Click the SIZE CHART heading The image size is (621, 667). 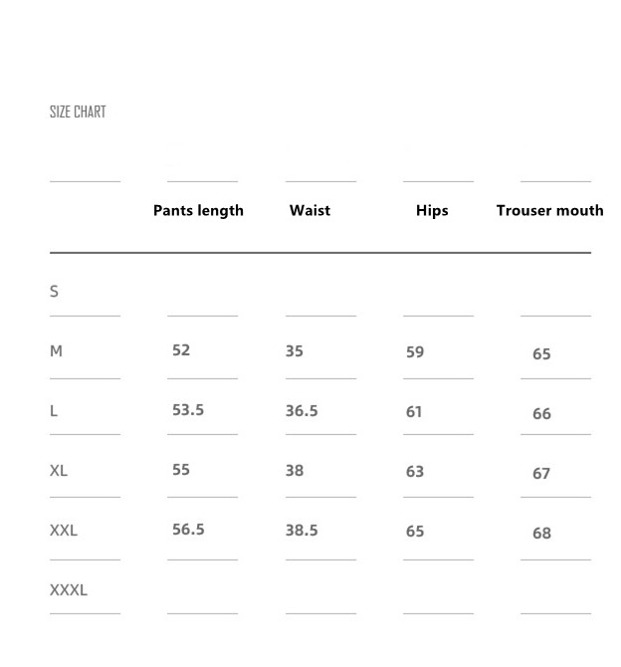click(78, 111)
